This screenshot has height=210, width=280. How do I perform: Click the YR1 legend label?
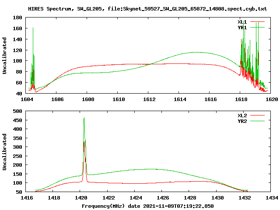point(242,28)
